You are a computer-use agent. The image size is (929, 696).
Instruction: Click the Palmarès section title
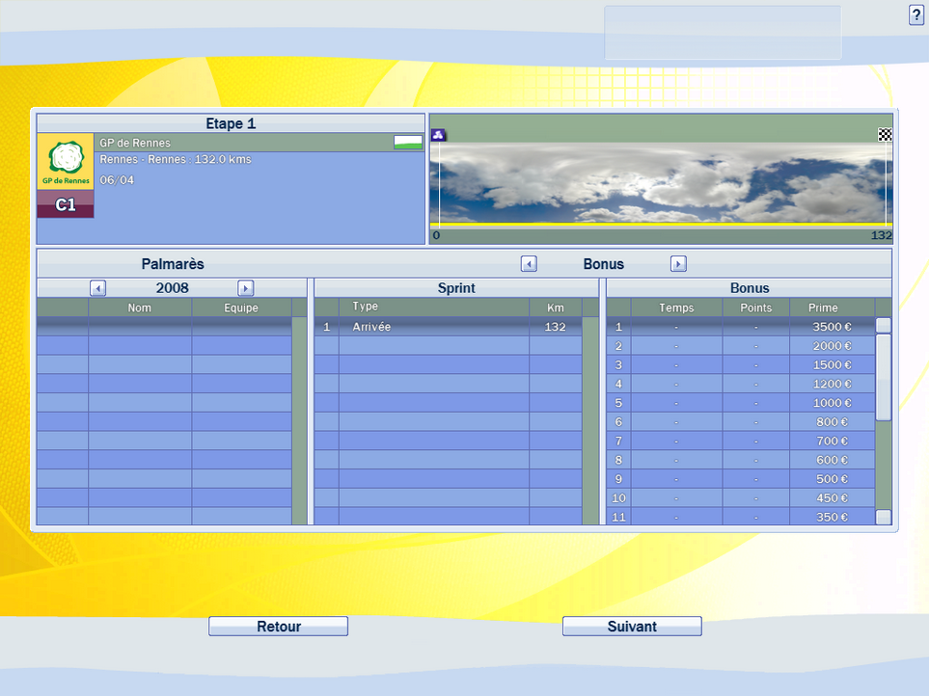173,264
